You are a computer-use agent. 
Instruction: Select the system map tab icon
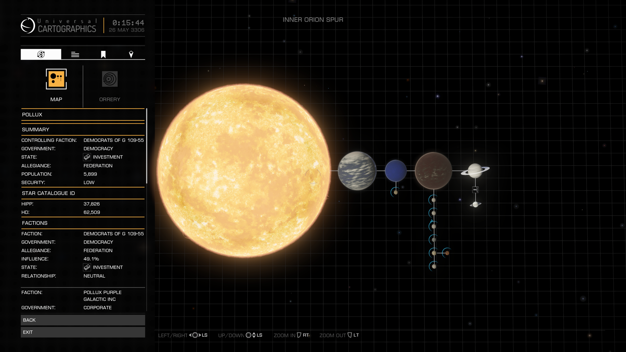(x=41, y=54)
